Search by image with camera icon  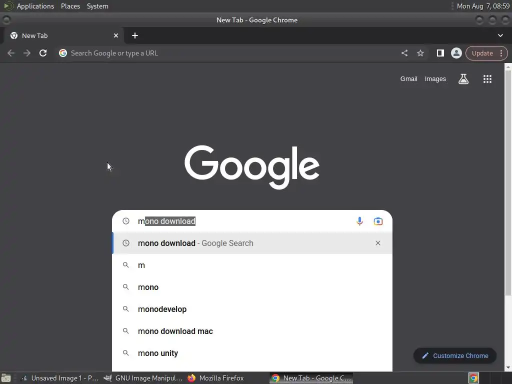pos(378,221)
